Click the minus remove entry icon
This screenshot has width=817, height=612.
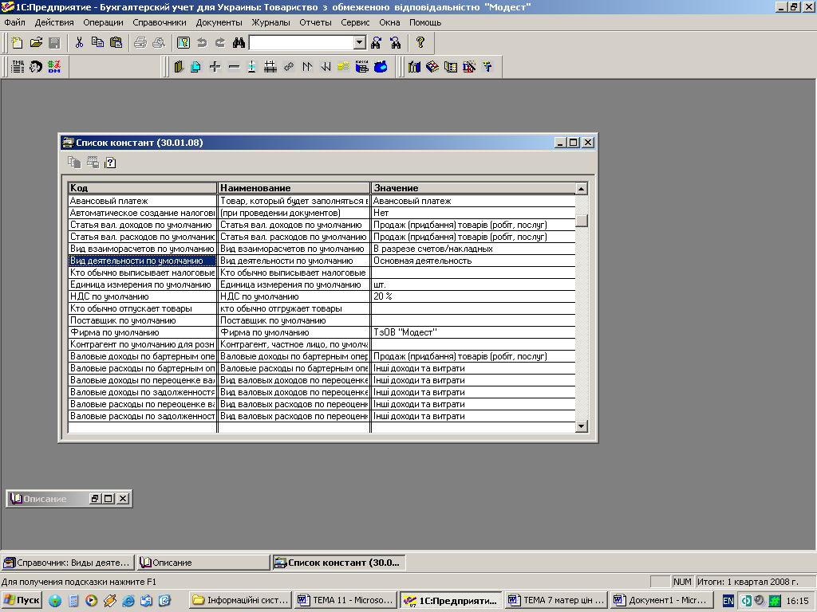point(234,67)
